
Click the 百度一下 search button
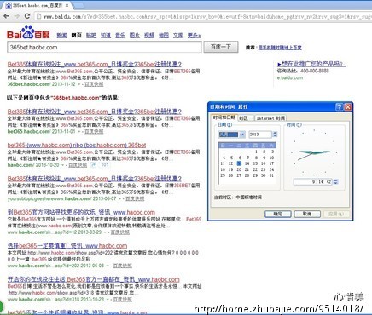pyautogui.click(x=221, y=47)
